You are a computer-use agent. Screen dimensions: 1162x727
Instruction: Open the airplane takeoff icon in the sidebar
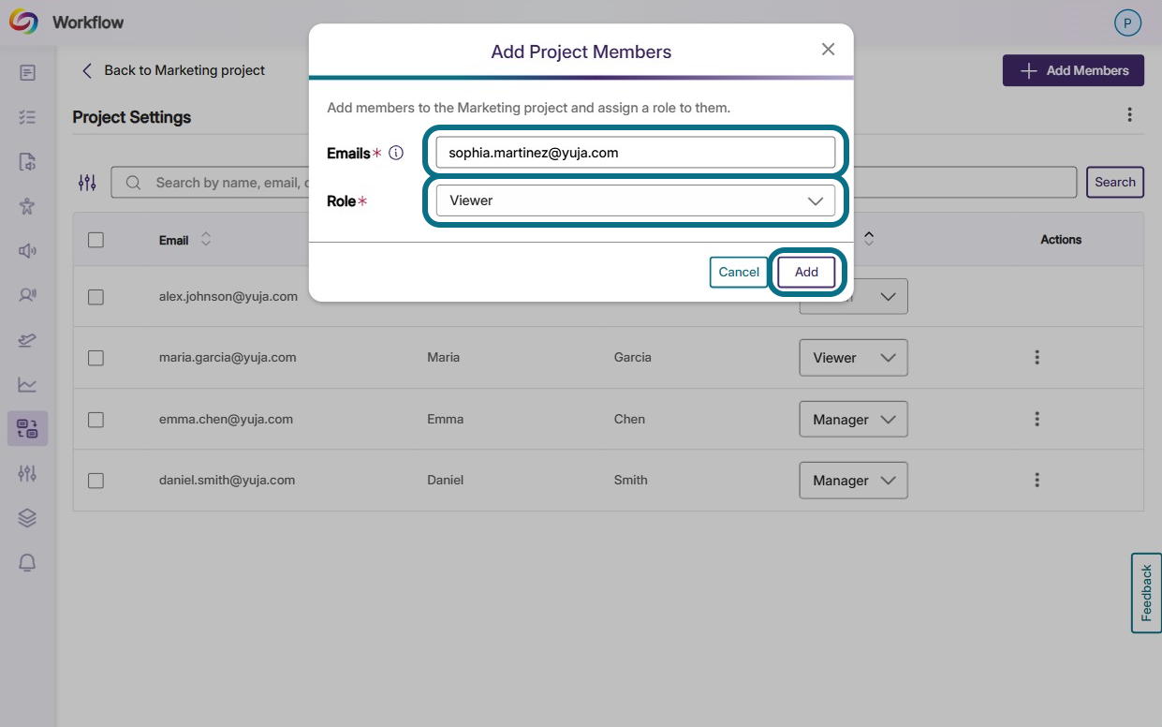[27, 339]
